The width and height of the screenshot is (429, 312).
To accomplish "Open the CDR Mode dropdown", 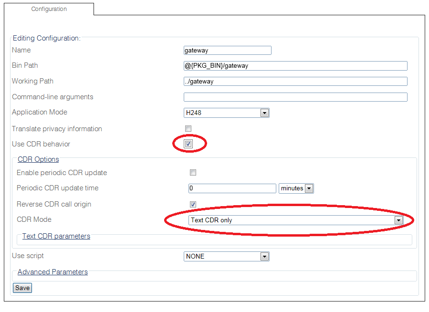I will pyautogui.click(x=296, y=220).
